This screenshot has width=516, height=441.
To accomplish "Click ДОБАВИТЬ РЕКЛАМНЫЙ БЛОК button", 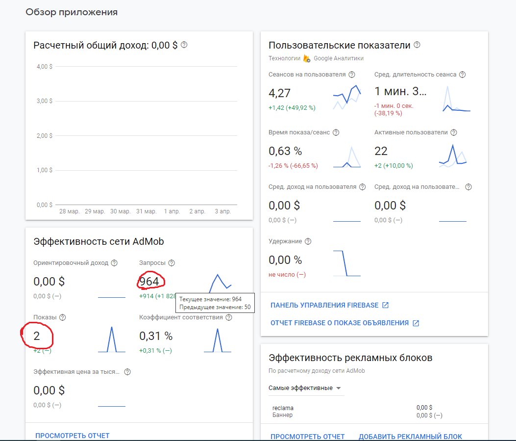I will tap(410, 437).
